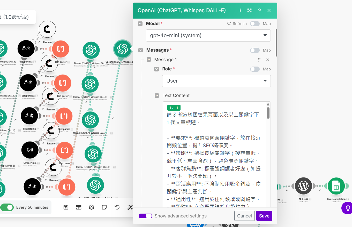This screenshot has width=352, height=227.
Task: Click the Save scenario floppy disk icon
Action: pyautogui.click(x=66, y=207)
